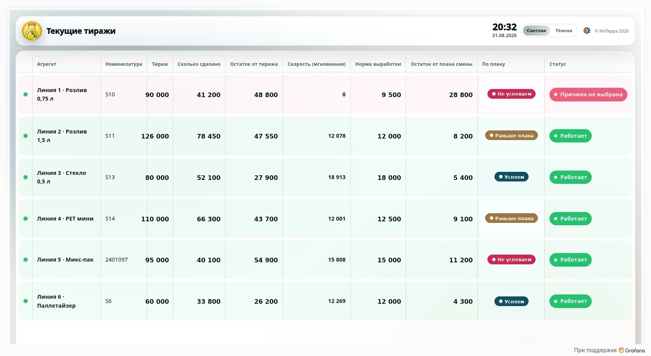The width and height of the screenshot is (651, 356).
Task: Click nomenclature value 2401097
Action: click(117, 260)
